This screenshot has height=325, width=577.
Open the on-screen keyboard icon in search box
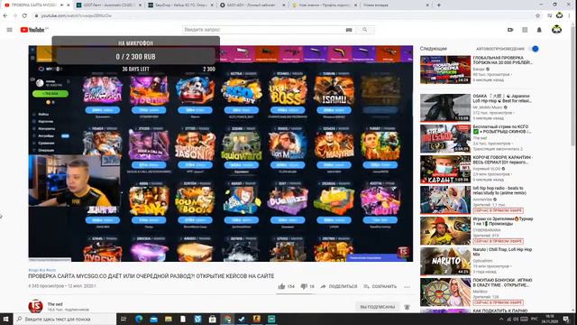point(349,30)
